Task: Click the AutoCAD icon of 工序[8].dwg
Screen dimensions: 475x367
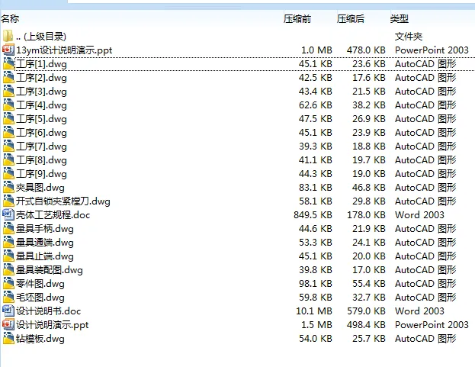Action: tap(8, 159)
